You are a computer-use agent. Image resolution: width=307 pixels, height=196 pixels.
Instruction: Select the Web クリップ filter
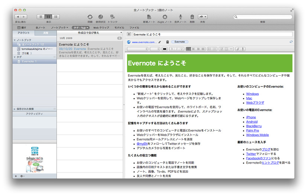[101, 28]
